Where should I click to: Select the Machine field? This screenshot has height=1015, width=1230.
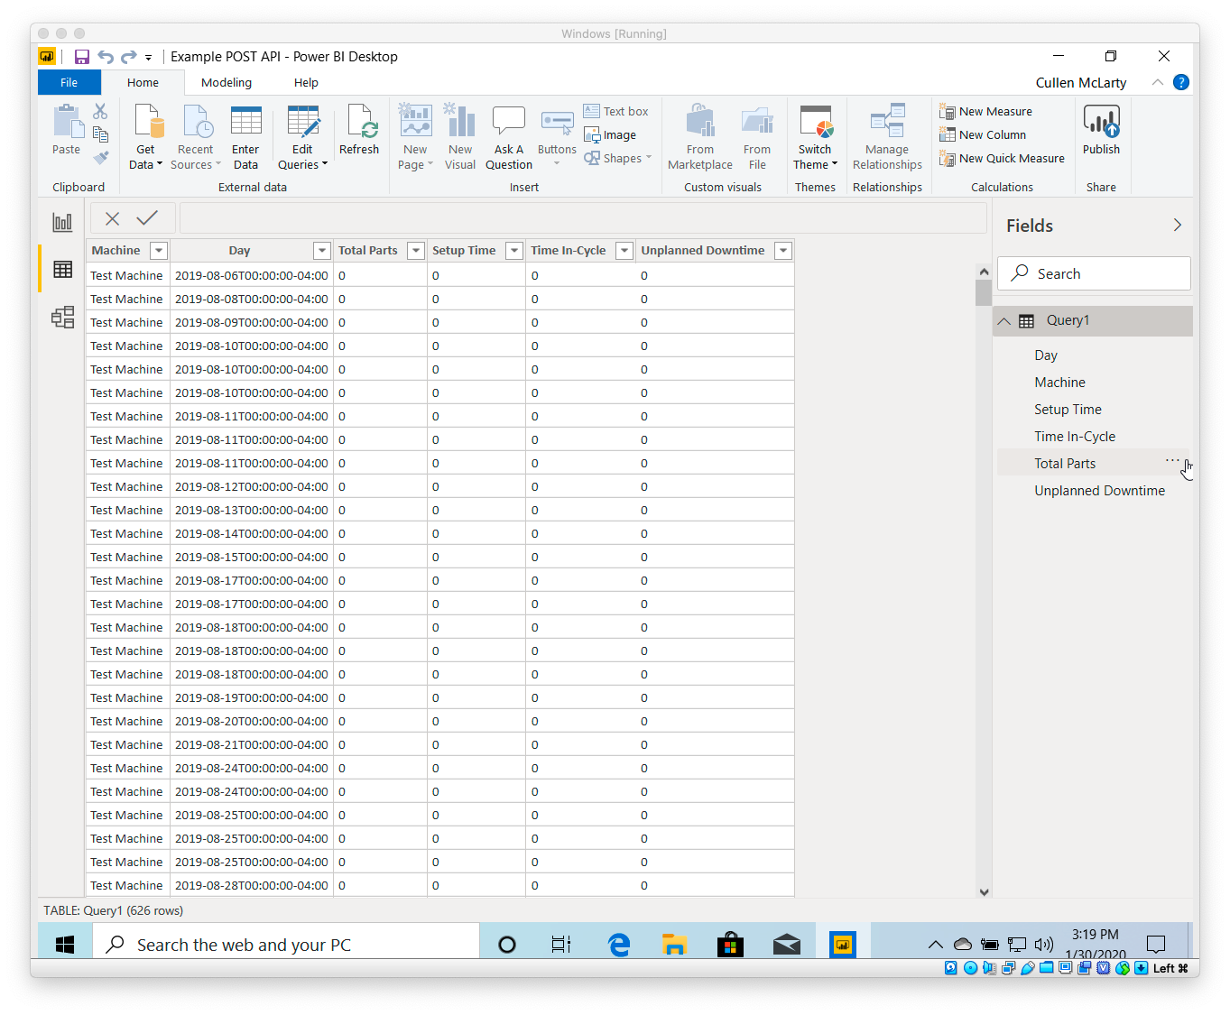[x=1059, y=383]
